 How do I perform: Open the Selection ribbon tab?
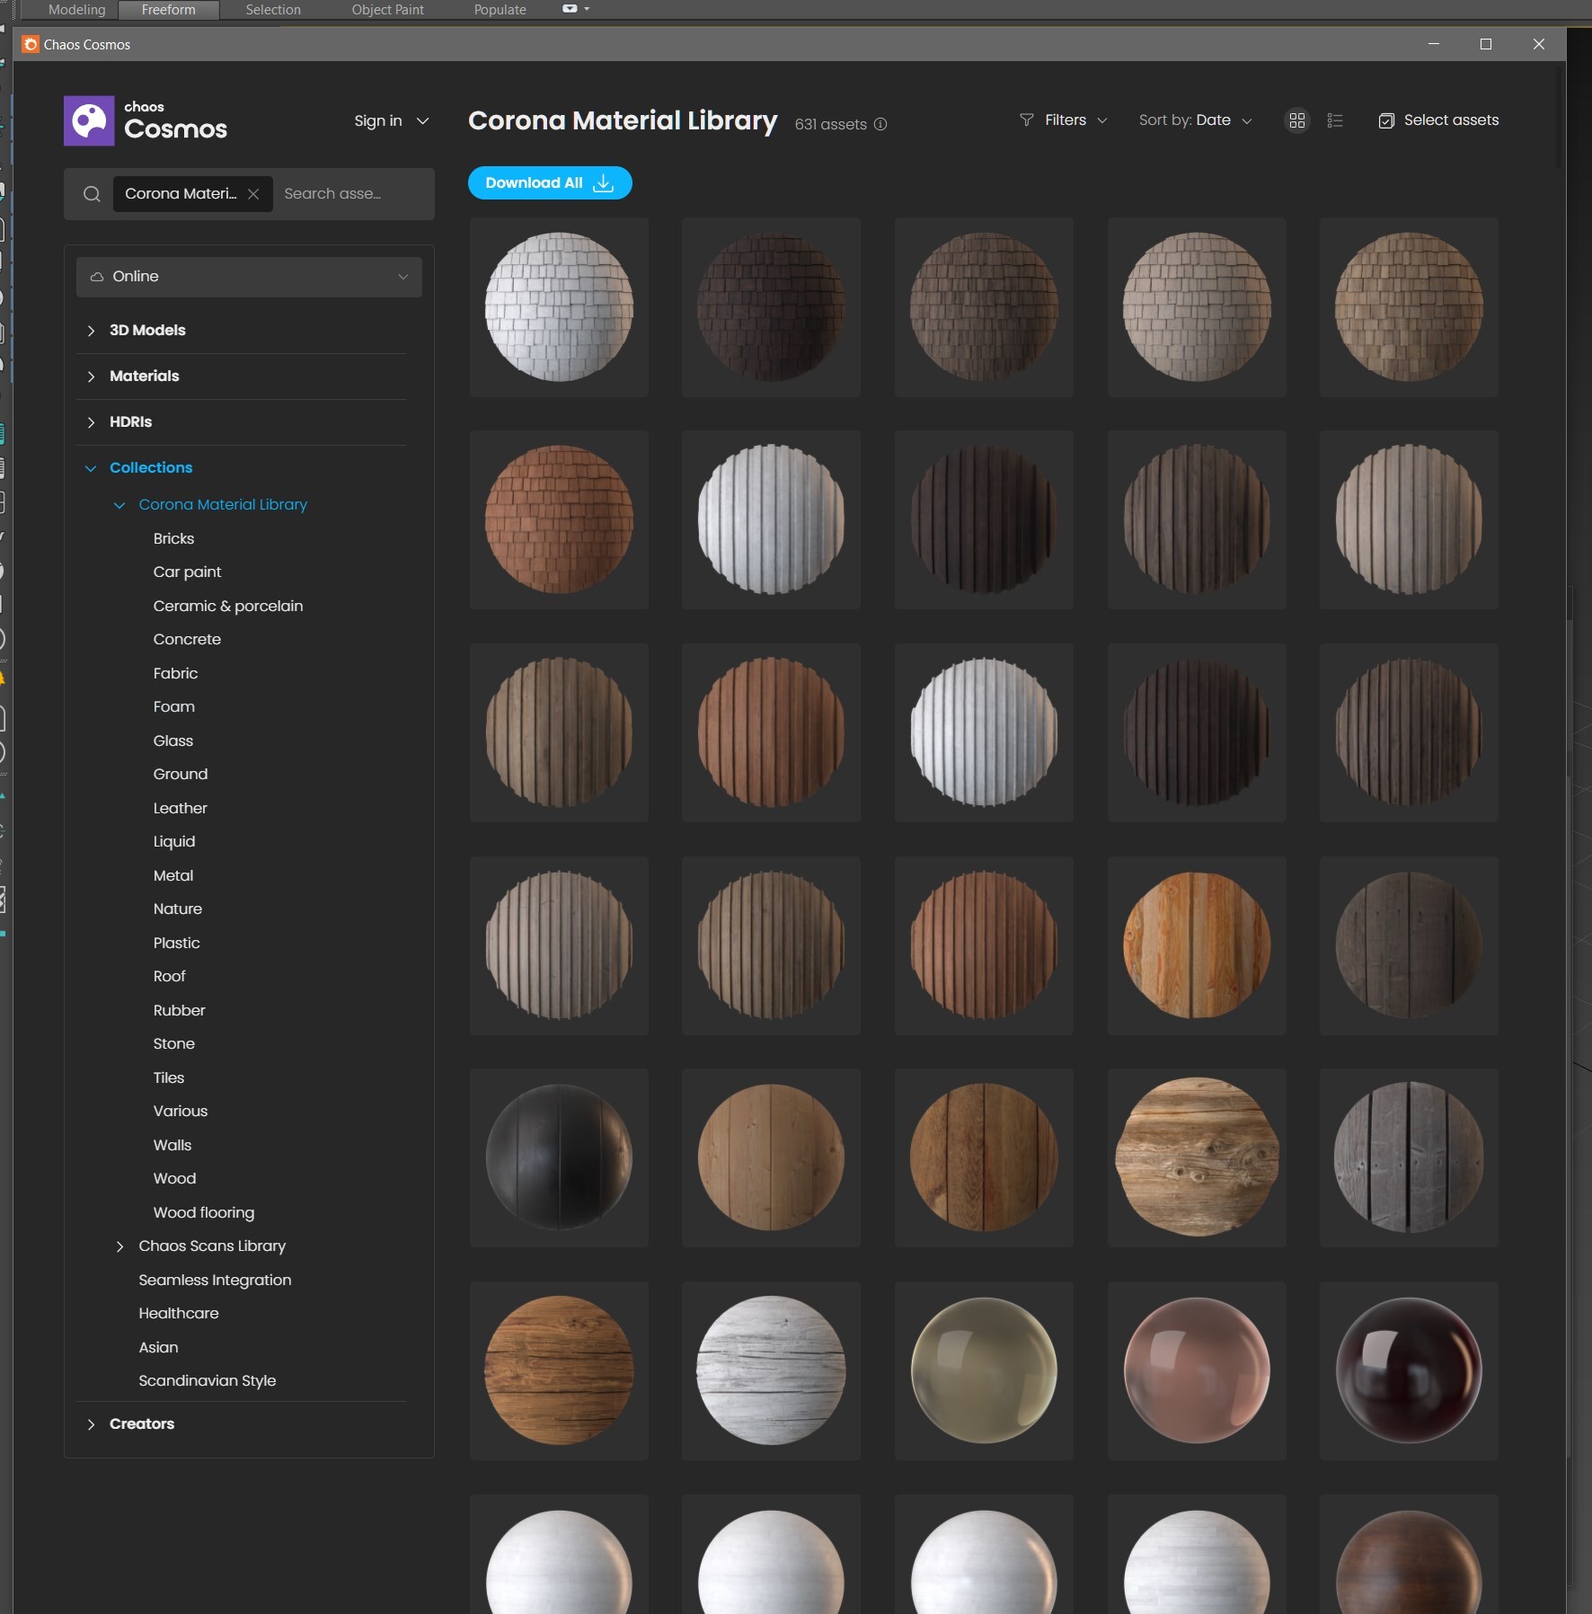click(273, 10)
